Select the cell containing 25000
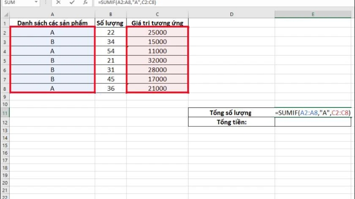Screen dimensions: 355x199 click(x=157, y=32)
